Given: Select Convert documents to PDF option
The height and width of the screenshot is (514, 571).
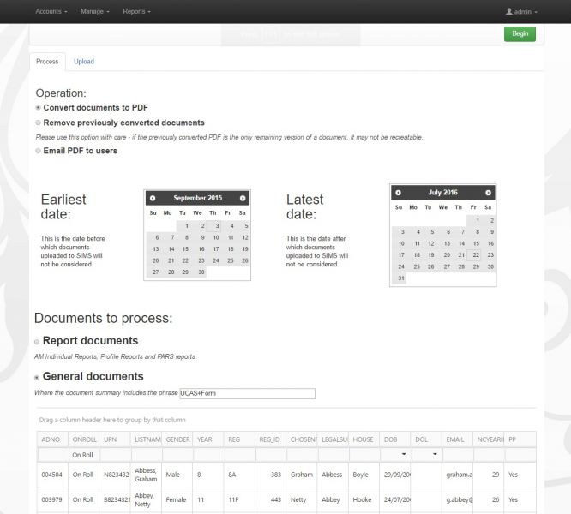Looking at the screenshot, I should pyautogui.click(x=38, y=108).
